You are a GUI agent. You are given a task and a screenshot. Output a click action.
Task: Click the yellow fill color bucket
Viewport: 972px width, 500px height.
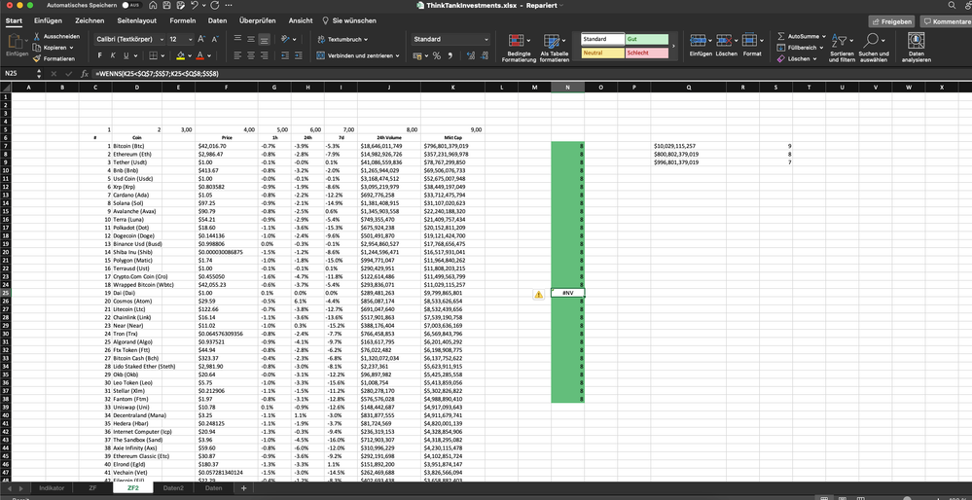tap(180, 55)
